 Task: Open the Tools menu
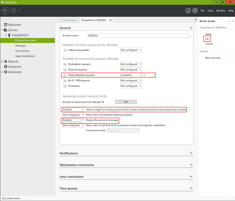[x=210, y=11]
